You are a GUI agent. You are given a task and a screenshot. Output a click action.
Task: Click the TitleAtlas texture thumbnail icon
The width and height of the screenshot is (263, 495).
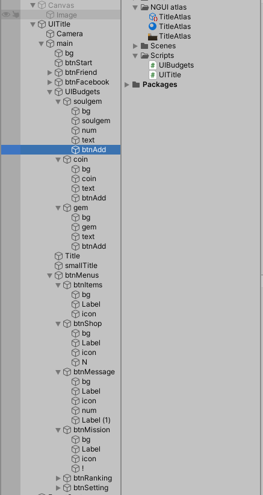[x=153, y=36]
